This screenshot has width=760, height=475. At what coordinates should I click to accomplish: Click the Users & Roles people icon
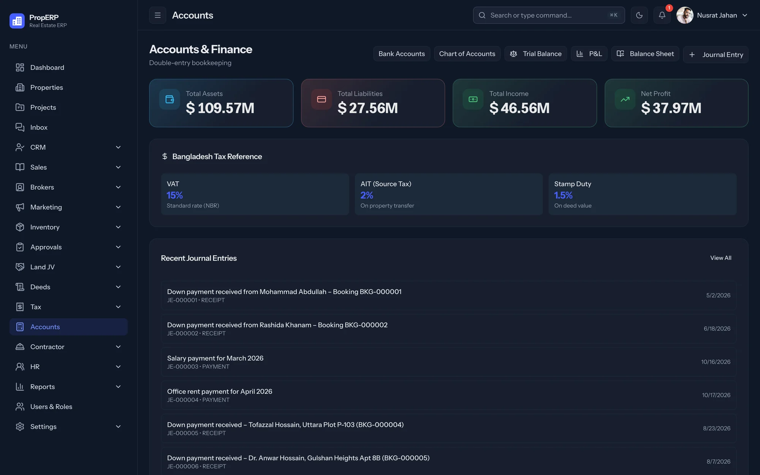(x=20, y=407)
